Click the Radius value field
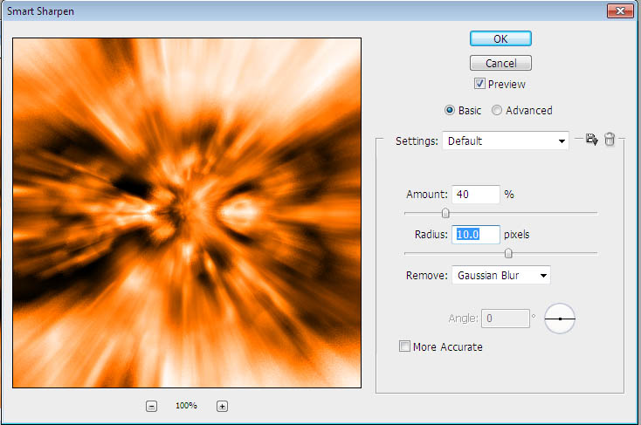 point(476,235)
